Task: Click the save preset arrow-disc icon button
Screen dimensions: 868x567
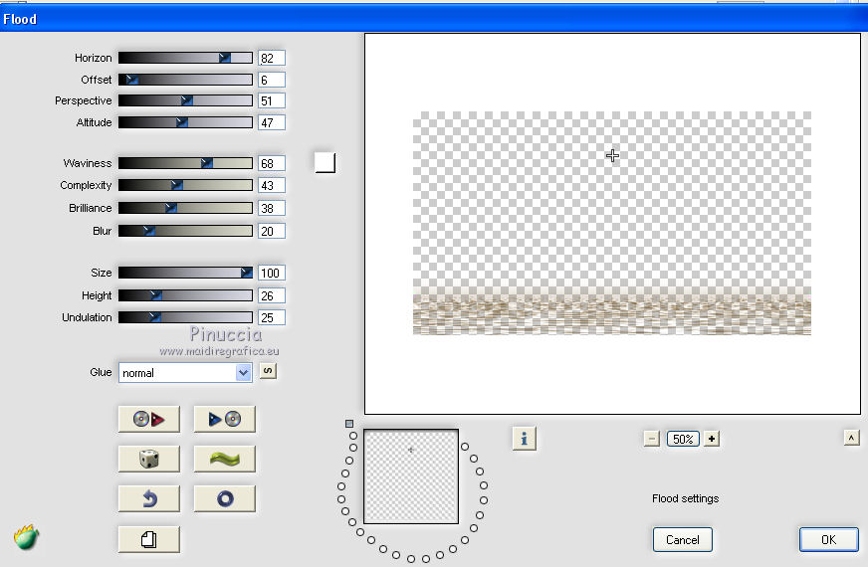Action: (x=224, y=419)
